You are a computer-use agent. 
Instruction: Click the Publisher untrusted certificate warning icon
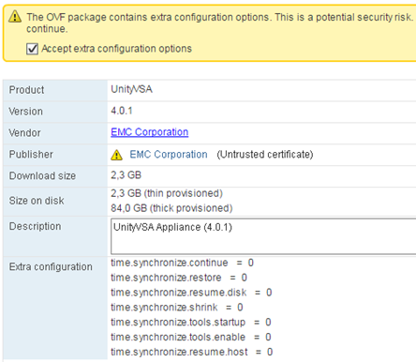[116, 155]
